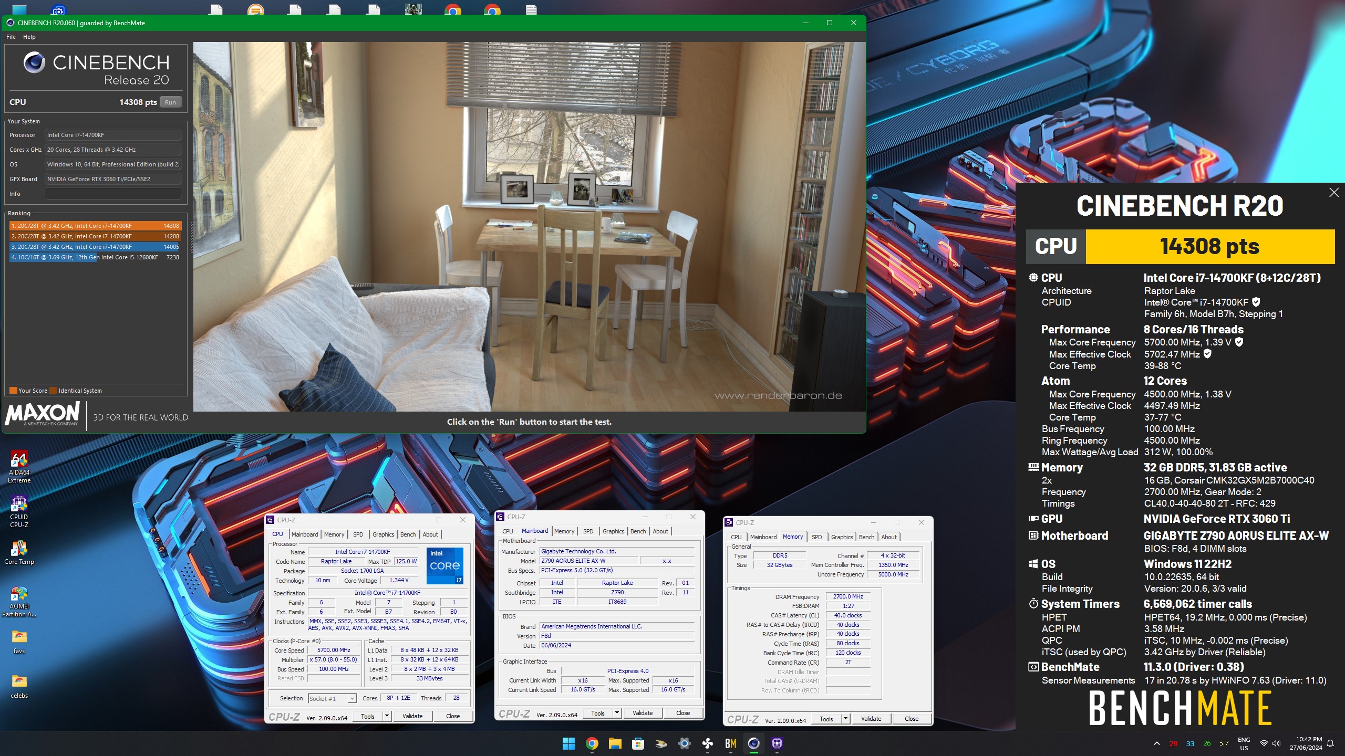Image resolution: width=1345 pixels, height=756 pixels.
Task: Select Memory tab in CPU-Z processor window
Action: point(334,534)
